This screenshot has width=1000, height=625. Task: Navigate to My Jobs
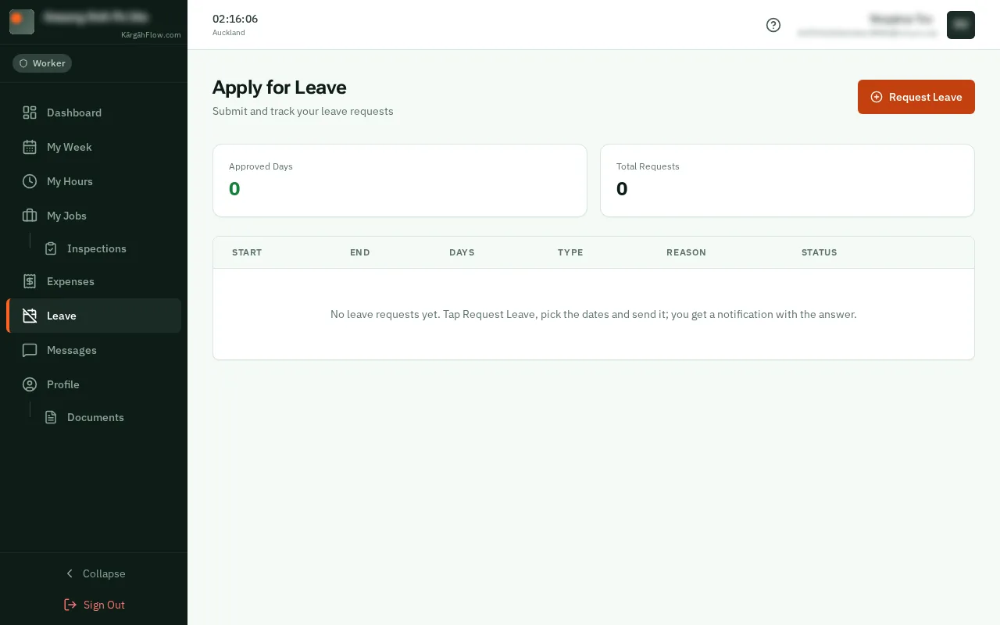tap(94, 216)
